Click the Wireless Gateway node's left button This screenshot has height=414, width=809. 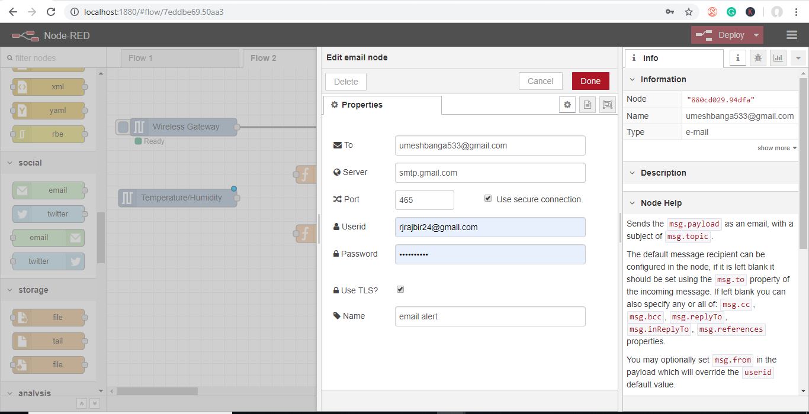click(123, 127)
